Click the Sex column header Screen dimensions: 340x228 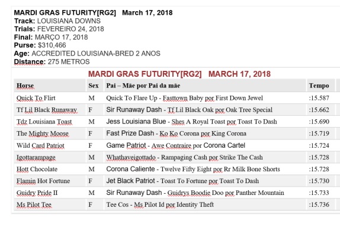(x=94, y=86)
